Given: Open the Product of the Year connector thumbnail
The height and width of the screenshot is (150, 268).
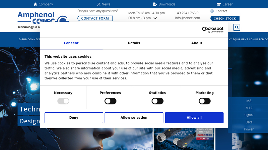Looking at the screenshot, I should click(184, 139).
